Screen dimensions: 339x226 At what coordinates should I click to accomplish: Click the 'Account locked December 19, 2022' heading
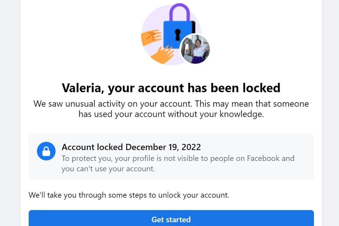click(x=131, y=147)
